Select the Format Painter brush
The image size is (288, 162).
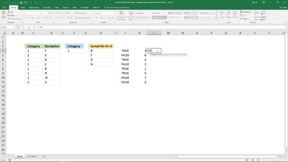[x=15, y=19]
